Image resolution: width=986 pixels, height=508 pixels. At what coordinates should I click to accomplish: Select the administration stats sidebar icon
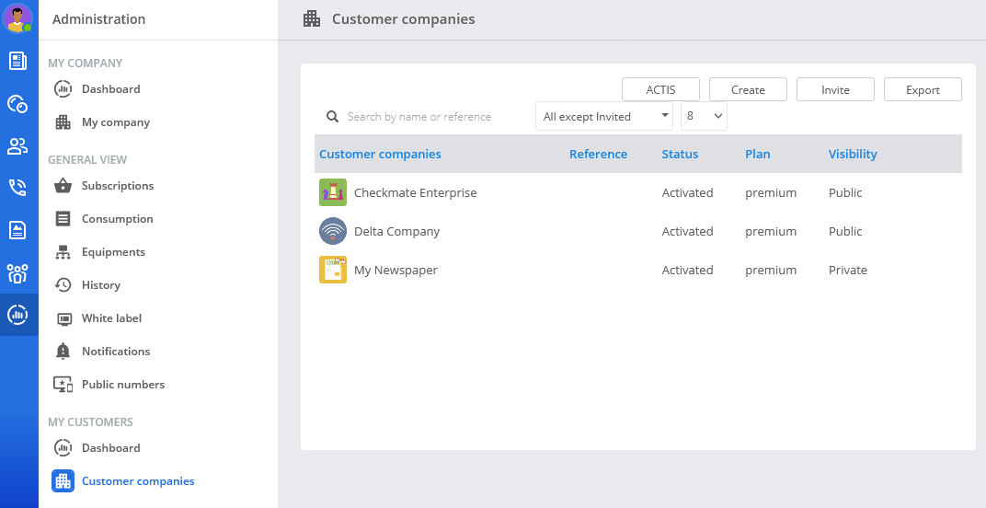coord(17,314)
